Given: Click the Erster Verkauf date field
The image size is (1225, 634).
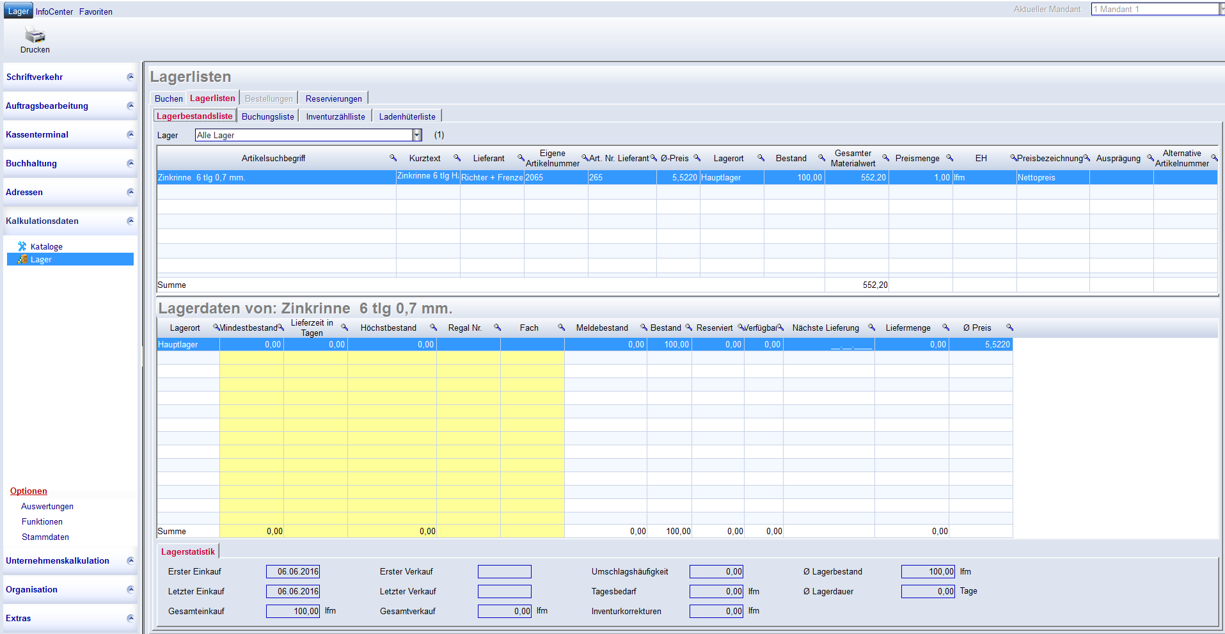Looking at the screenshot, I should [x=504, y=571].
